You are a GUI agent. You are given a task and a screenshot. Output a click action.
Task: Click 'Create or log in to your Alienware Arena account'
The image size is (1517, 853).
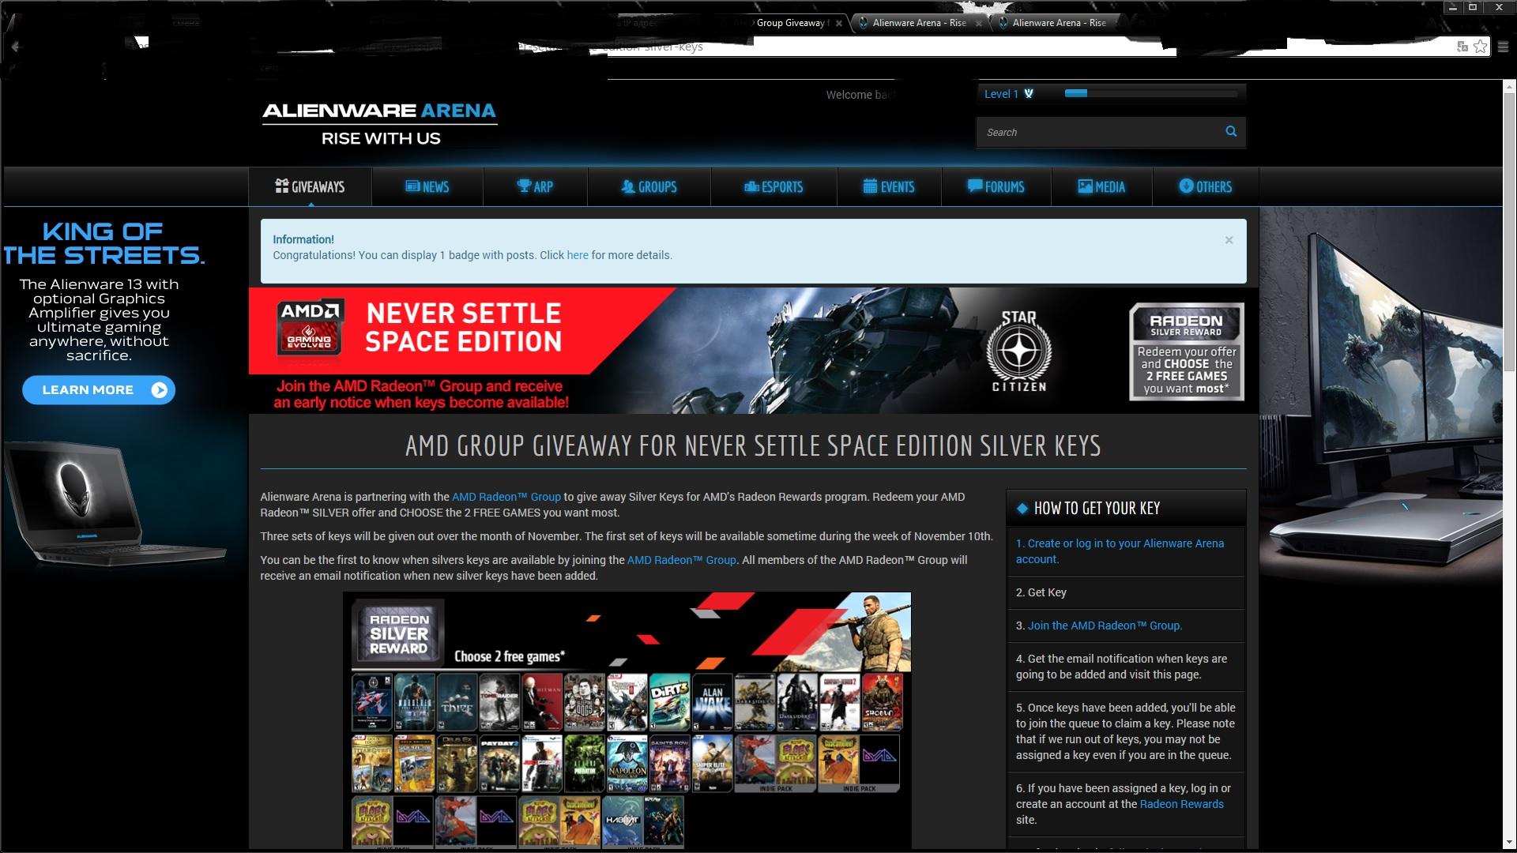(1120, 551)
